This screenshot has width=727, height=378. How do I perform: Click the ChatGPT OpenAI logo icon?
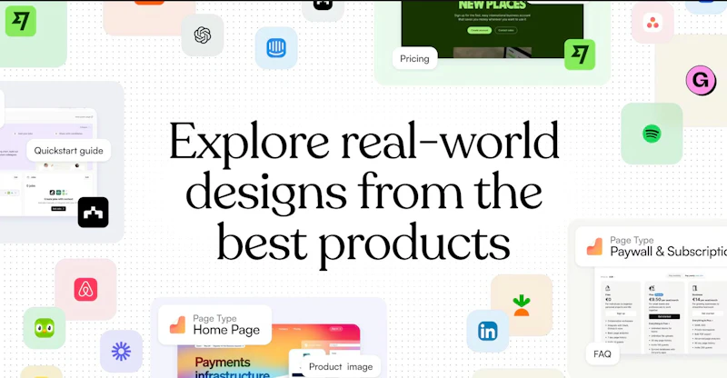(203, 35)
